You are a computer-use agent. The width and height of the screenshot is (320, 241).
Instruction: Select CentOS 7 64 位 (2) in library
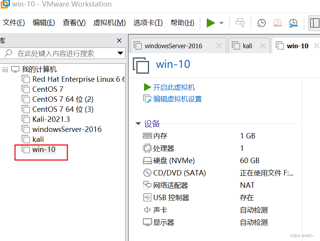(63, 99)
